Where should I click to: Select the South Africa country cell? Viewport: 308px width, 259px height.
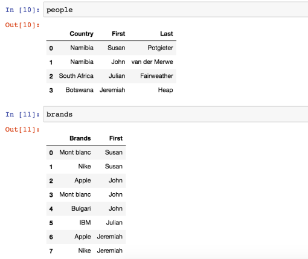76,76
